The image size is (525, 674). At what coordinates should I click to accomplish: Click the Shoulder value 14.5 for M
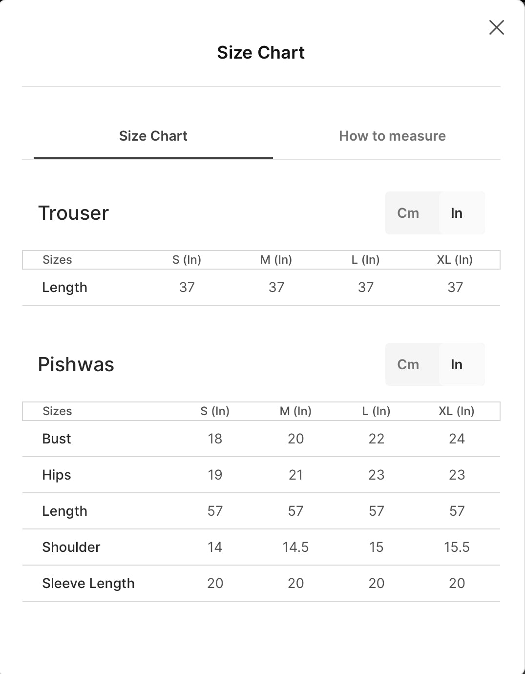tap(295, 547)
